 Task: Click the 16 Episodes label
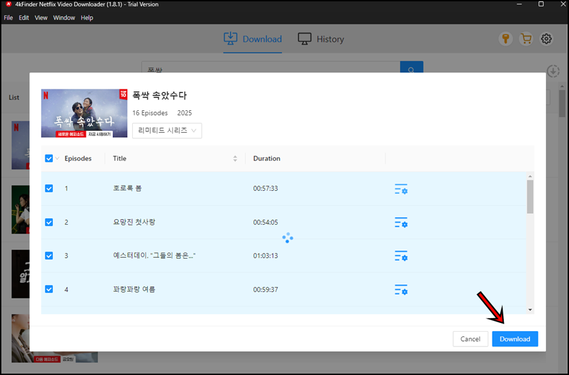click(x=150, y=113)
